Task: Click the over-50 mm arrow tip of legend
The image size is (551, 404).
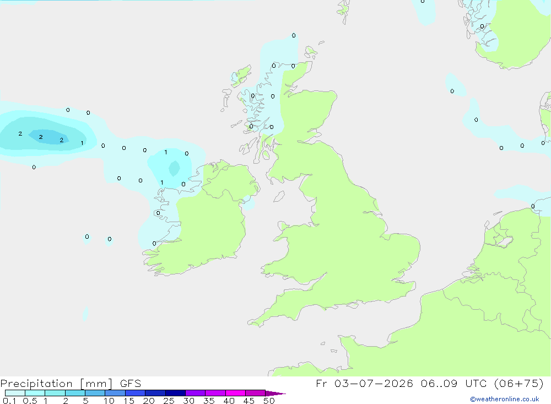Action: tap(276, 393)
